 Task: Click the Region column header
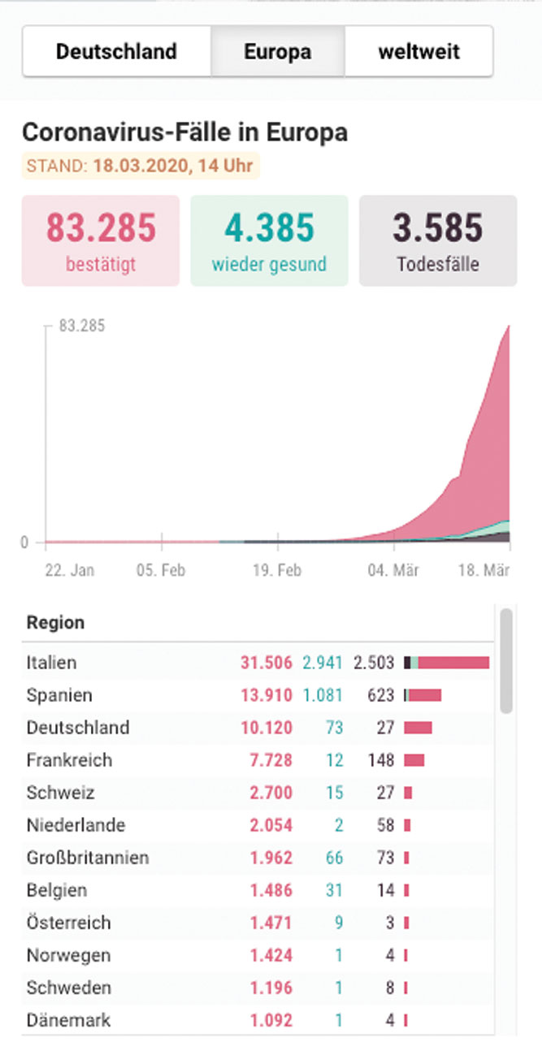[55, 623]
